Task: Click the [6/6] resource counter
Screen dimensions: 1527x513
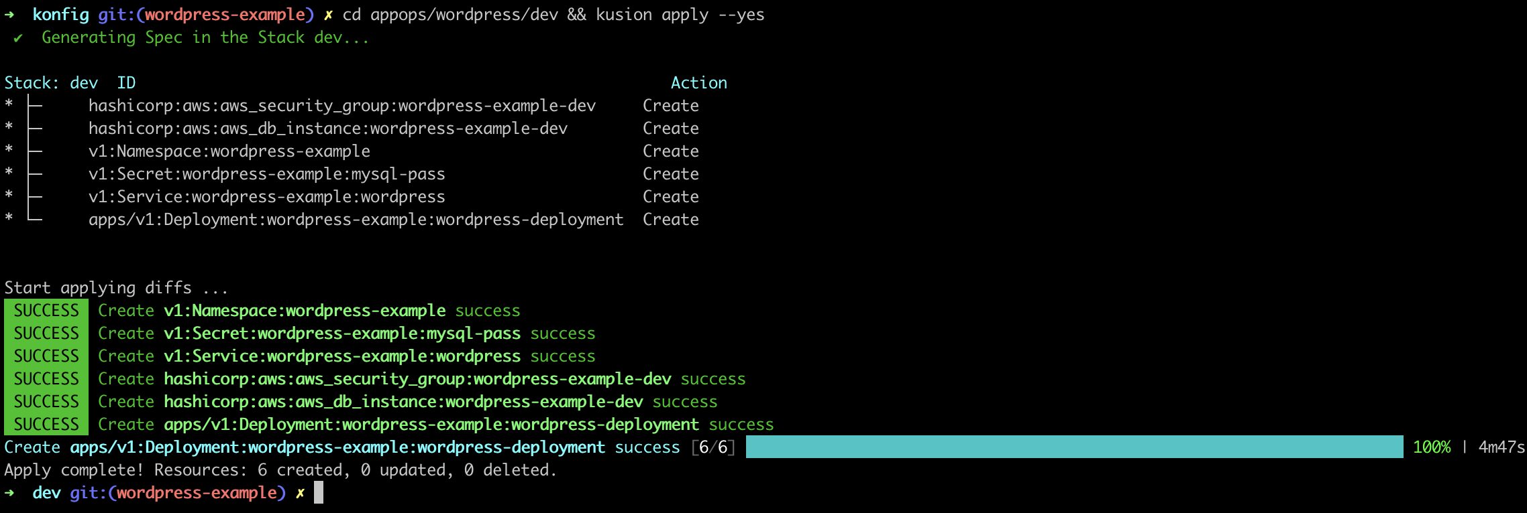Action: pyautogui.click(x=713, y=447)
